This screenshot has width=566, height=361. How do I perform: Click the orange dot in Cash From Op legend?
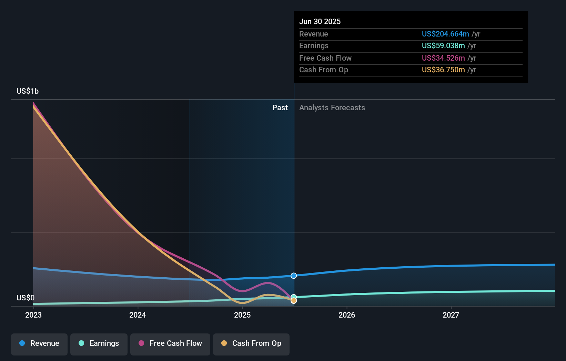(x=224, y=343)
